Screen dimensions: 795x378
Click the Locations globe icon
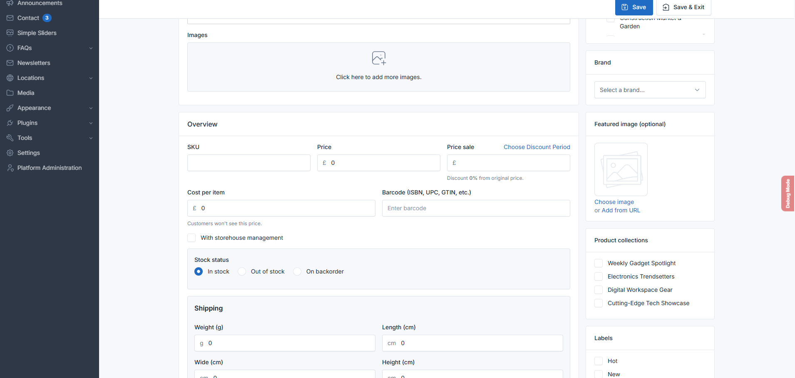pos(10,78)
